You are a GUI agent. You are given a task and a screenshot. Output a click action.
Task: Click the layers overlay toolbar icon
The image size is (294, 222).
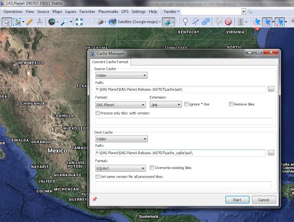167,22
